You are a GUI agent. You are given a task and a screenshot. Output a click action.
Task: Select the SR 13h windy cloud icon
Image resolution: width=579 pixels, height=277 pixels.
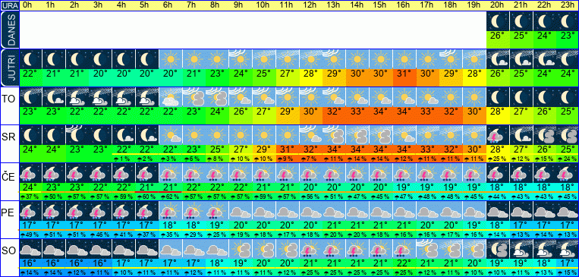(334, 135)
